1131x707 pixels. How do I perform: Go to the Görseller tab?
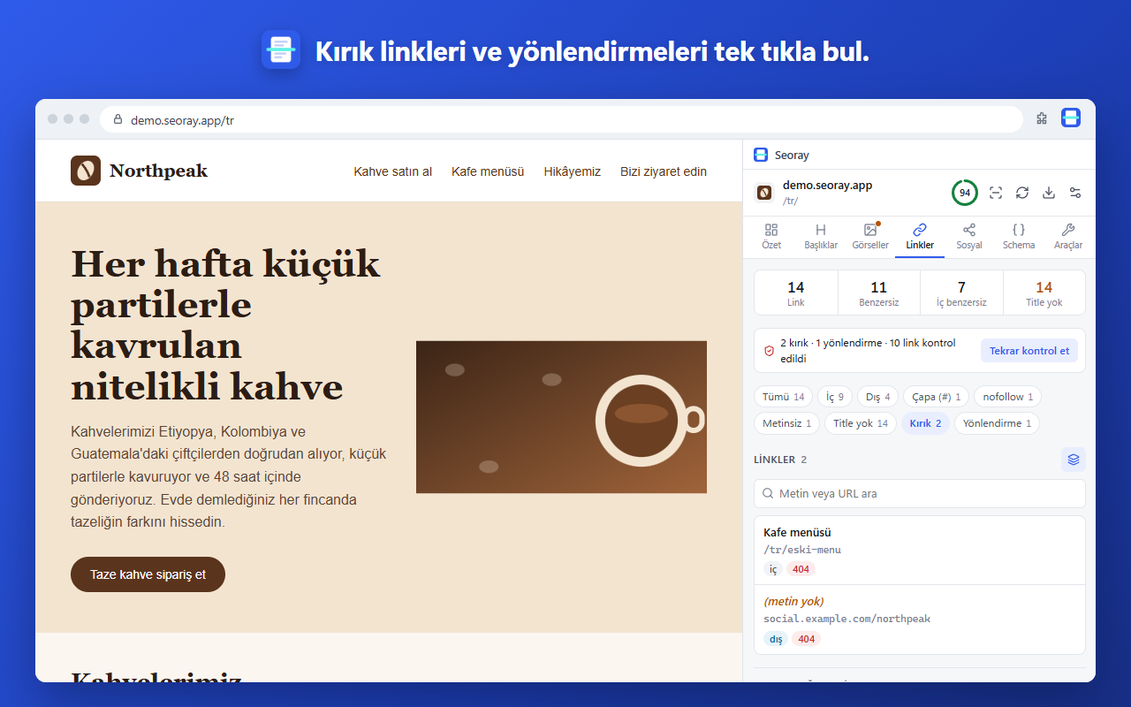tap(870, 237)
